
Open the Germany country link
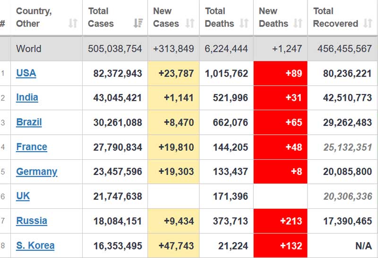pos(36,172)
